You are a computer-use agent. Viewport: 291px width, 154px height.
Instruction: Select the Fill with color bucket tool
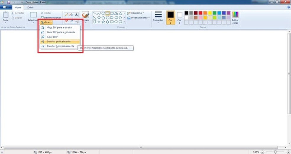click(x=71, y=15)
